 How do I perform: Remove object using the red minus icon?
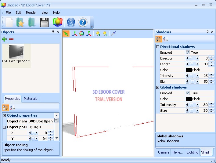coord(11,39)
